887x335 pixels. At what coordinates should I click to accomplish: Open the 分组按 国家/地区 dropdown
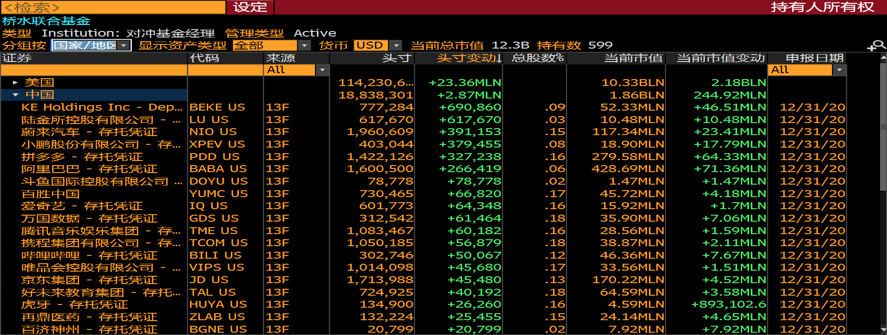tap(92, 45)
